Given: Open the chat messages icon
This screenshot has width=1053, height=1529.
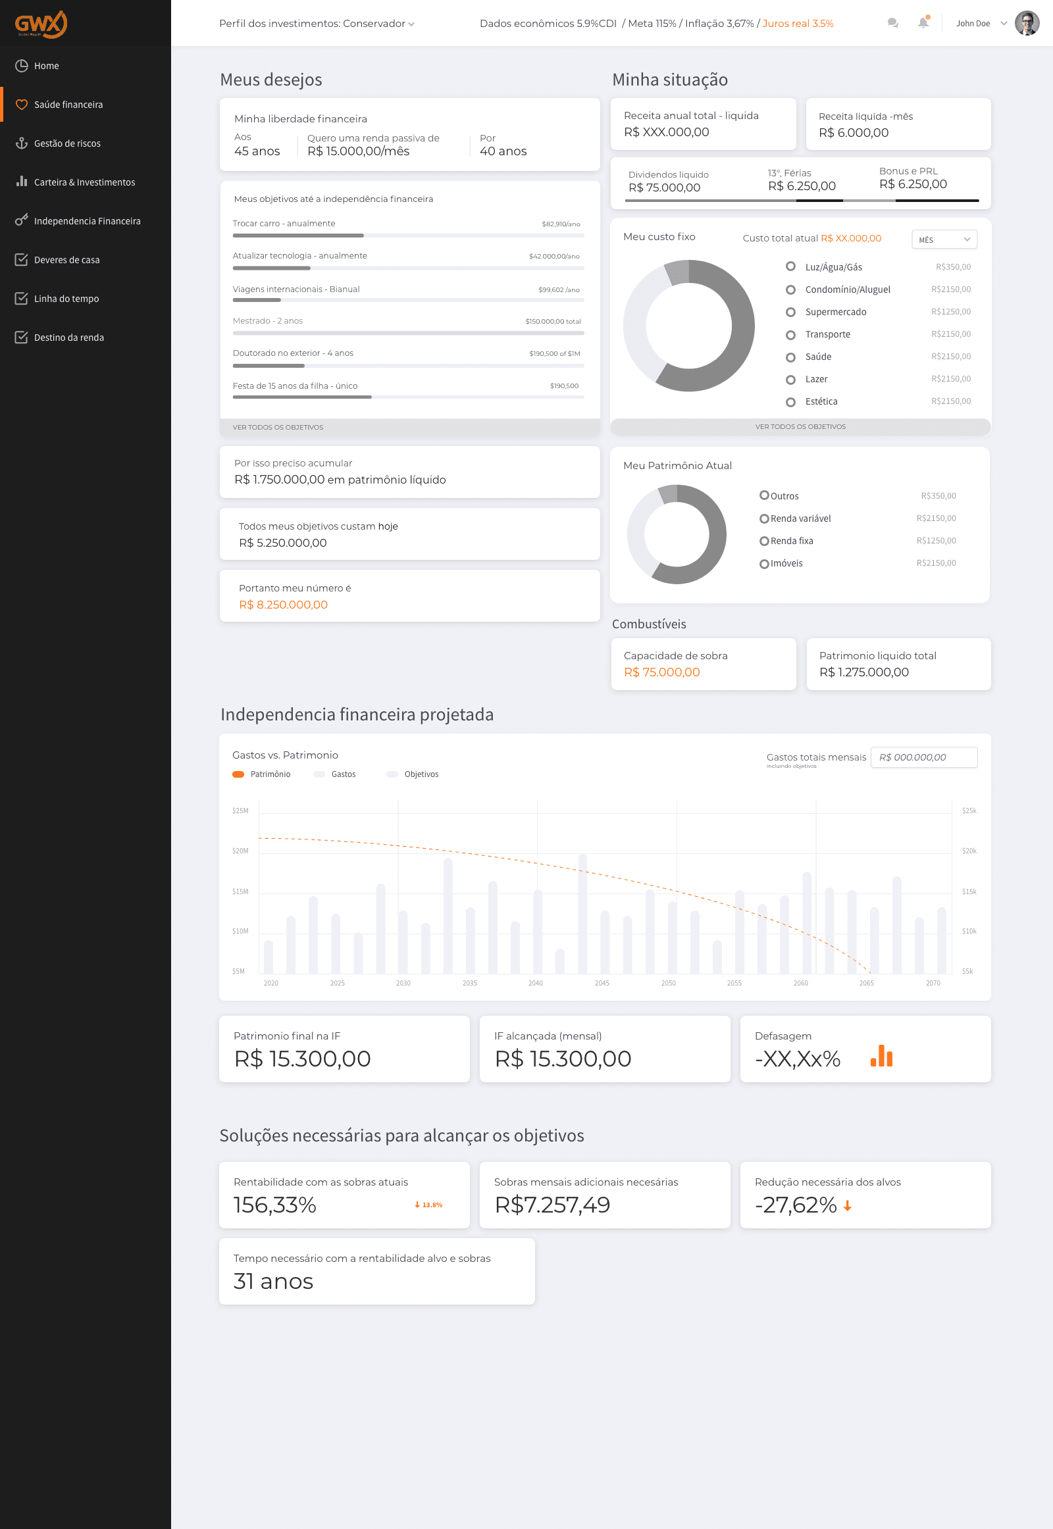Looking at the screenshot, I should pos(892,23).
